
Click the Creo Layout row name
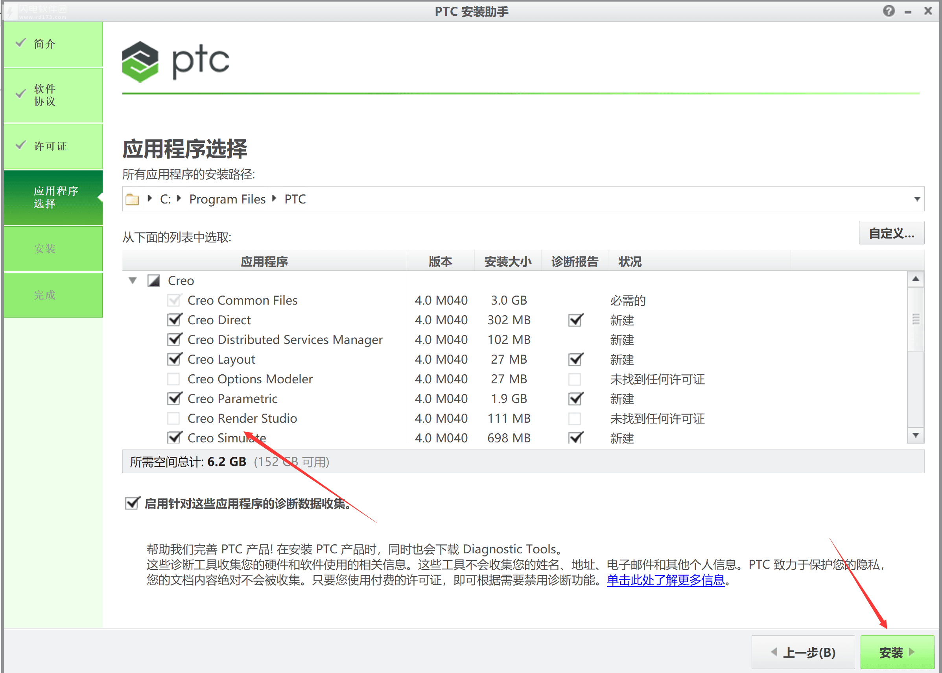[x=221, y=359]
